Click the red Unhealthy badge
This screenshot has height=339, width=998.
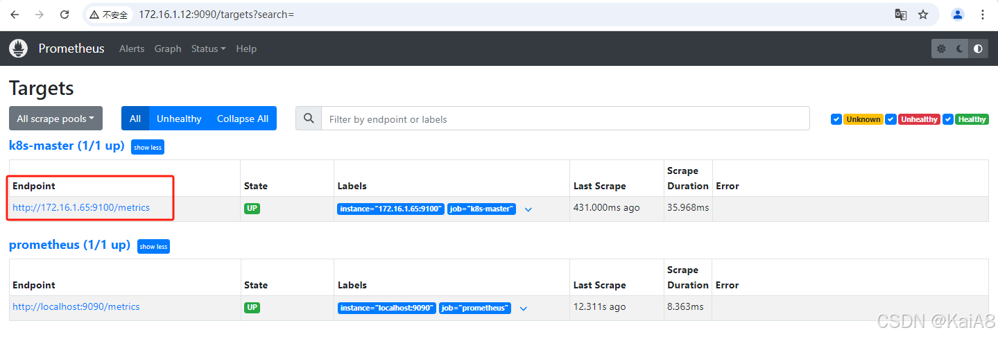[919, 119]
